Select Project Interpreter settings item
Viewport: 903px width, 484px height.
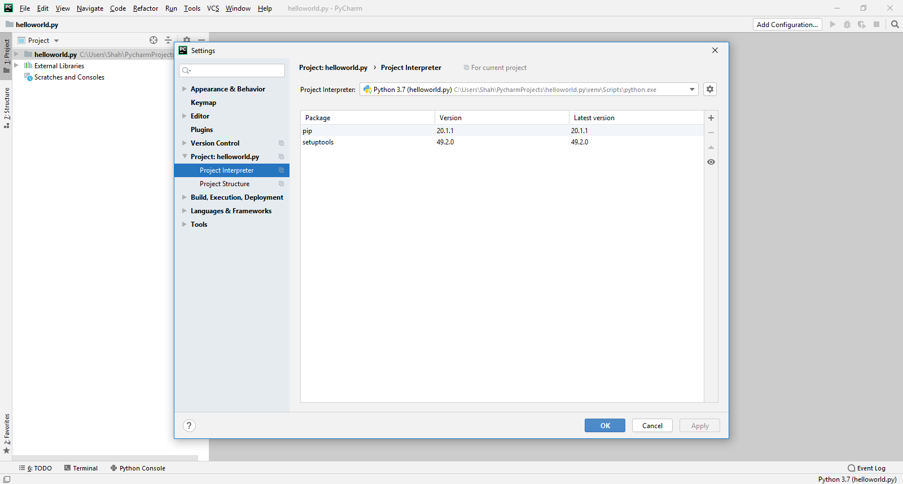(232, 170)
